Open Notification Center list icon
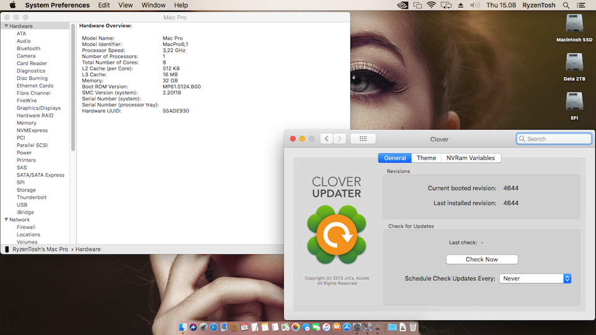This screenshot has width=596, height=335. (581, 6)
